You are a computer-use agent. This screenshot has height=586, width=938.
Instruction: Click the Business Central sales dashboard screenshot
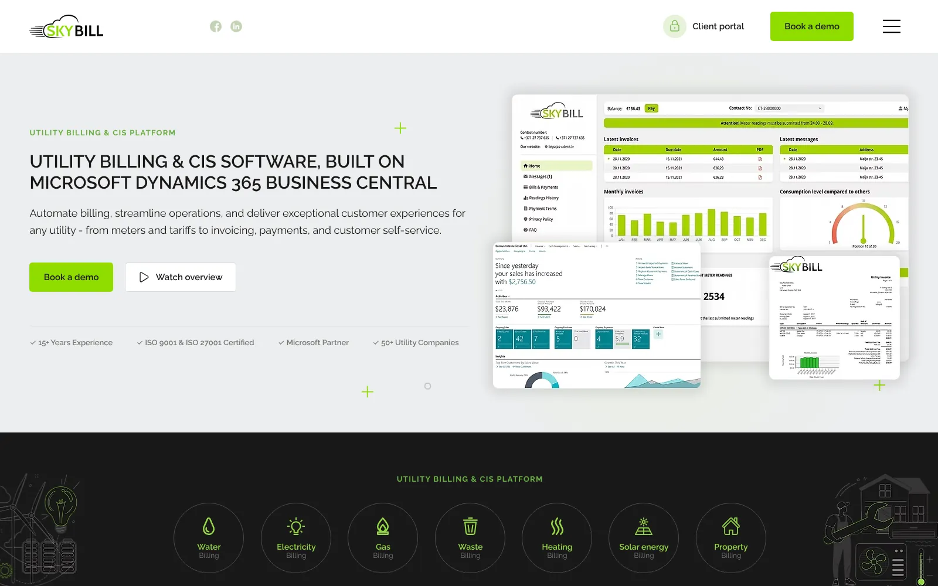point(597,315)
